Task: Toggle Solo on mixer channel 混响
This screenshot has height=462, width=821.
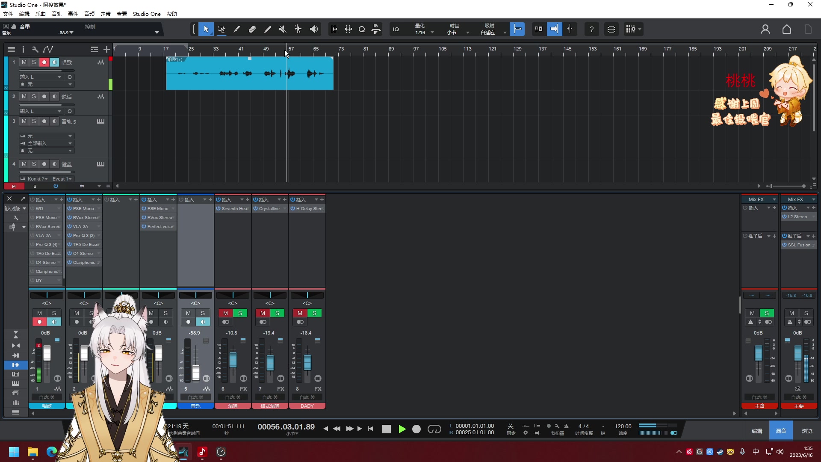Action: point(240,313)
